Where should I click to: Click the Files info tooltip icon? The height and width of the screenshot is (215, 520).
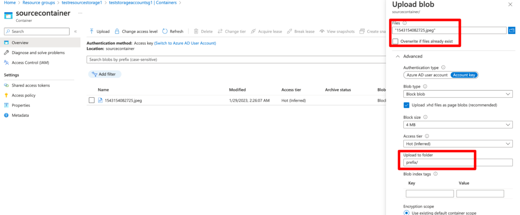(x=405, y=23)
